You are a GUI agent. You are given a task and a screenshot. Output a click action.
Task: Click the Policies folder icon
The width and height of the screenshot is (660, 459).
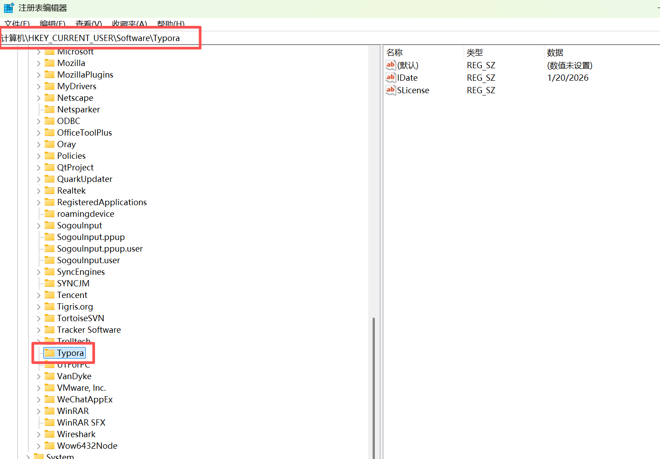coord(50,156)
